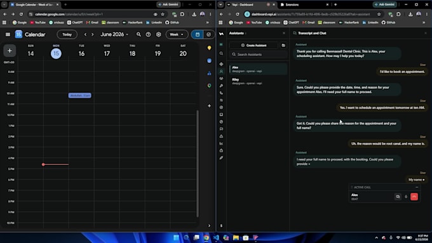Close Transcript and Chat panel

(x=426, y=33)
